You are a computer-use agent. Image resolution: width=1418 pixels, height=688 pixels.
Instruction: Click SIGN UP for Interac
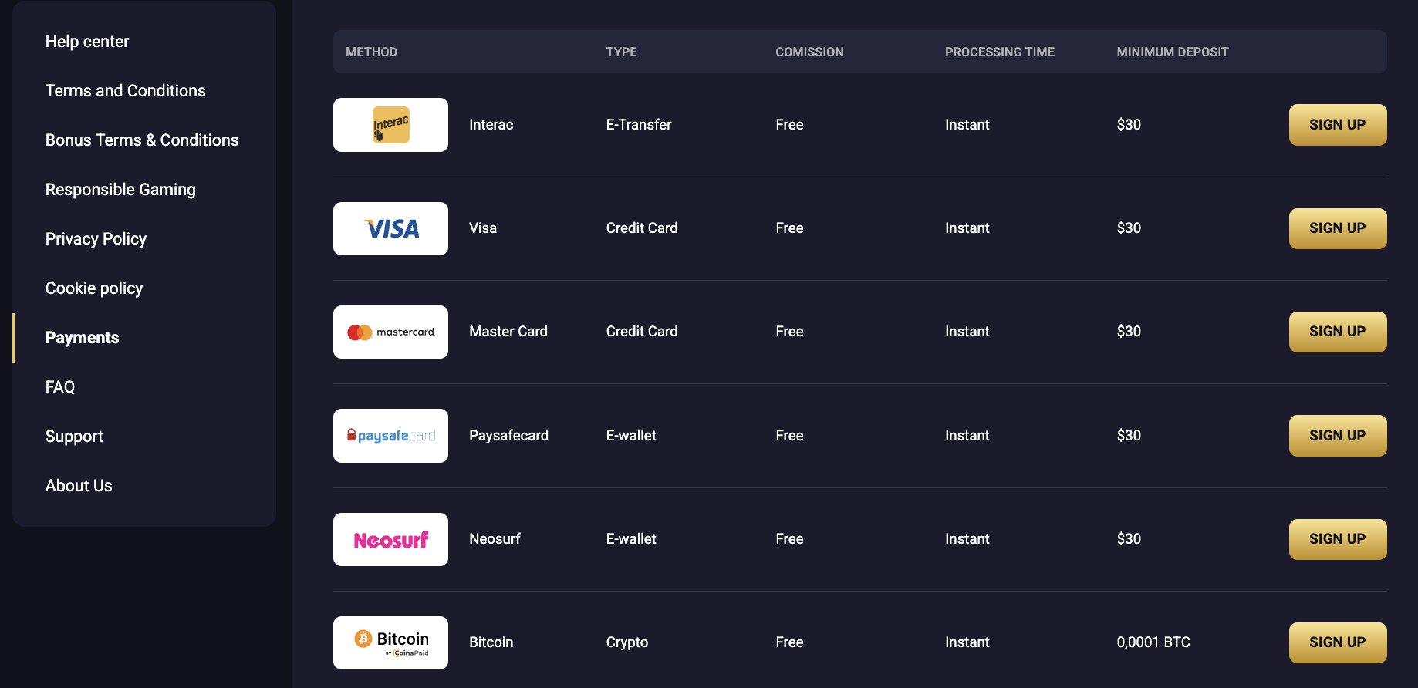pos(1337,124)
